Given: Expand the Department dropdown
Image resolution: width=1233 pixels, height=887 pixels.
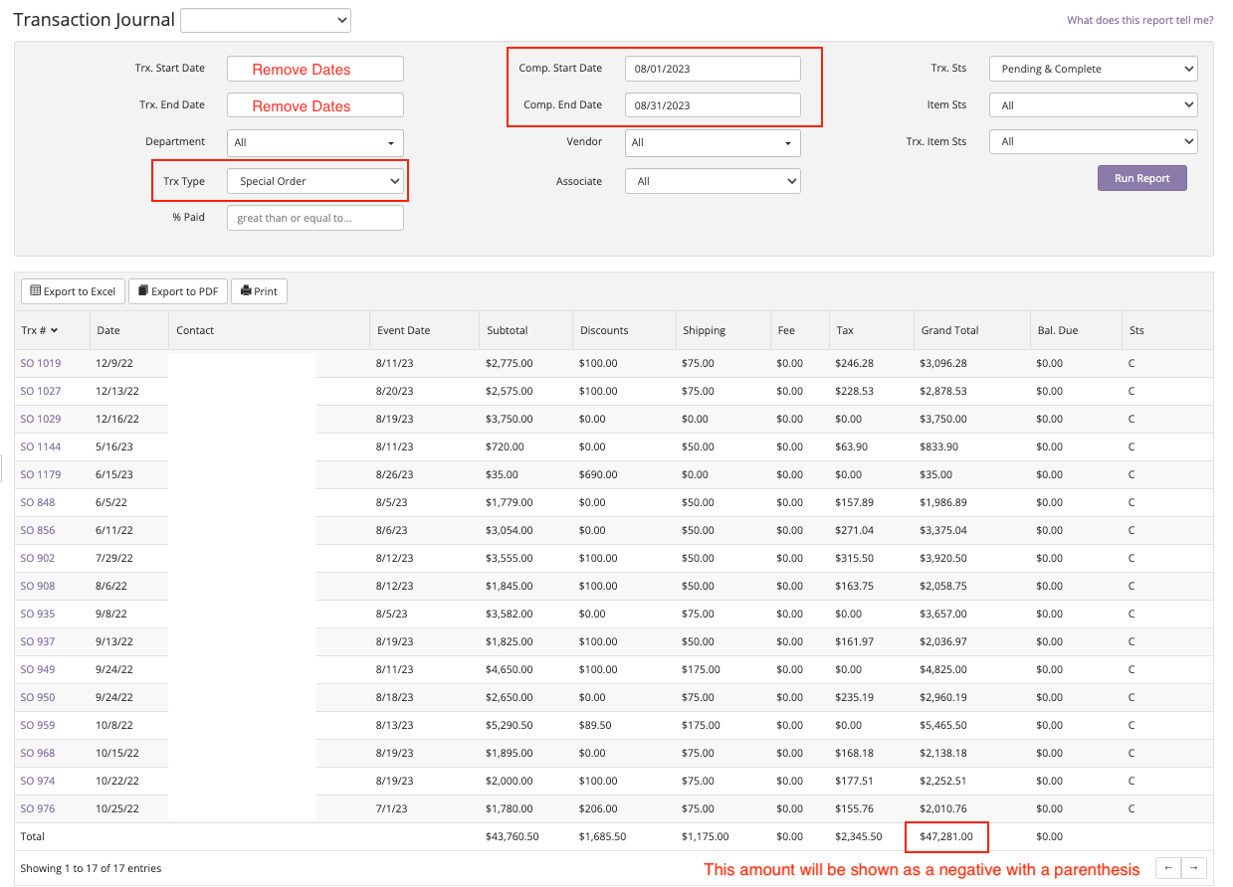Looking at the screenshot, I should point(315,142).
